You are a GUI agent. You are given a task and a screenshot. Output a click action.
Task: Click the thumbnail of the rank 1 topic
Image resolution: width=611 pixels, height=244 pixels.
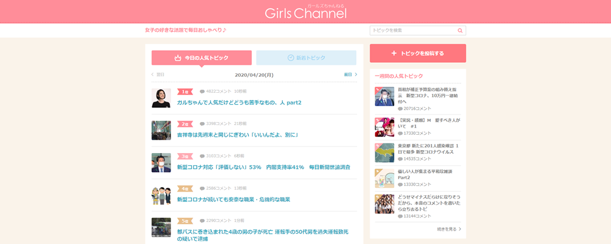(x=161, y=98)
